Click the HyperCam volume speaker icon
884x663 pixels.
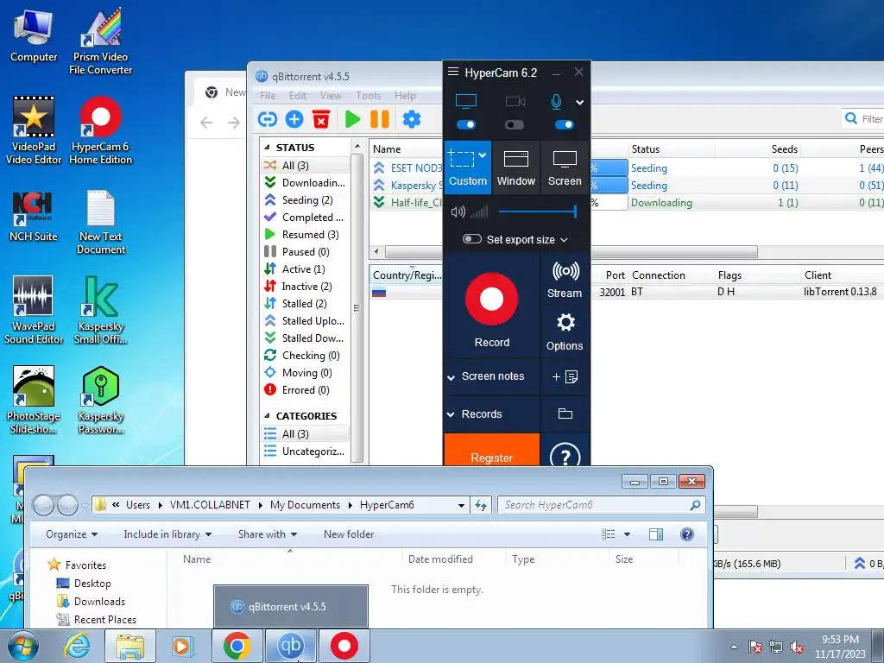point(458,212)
